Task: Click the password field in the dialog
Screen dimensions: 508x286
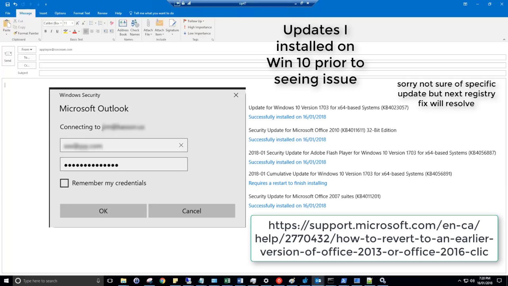Action: point(124,164)
